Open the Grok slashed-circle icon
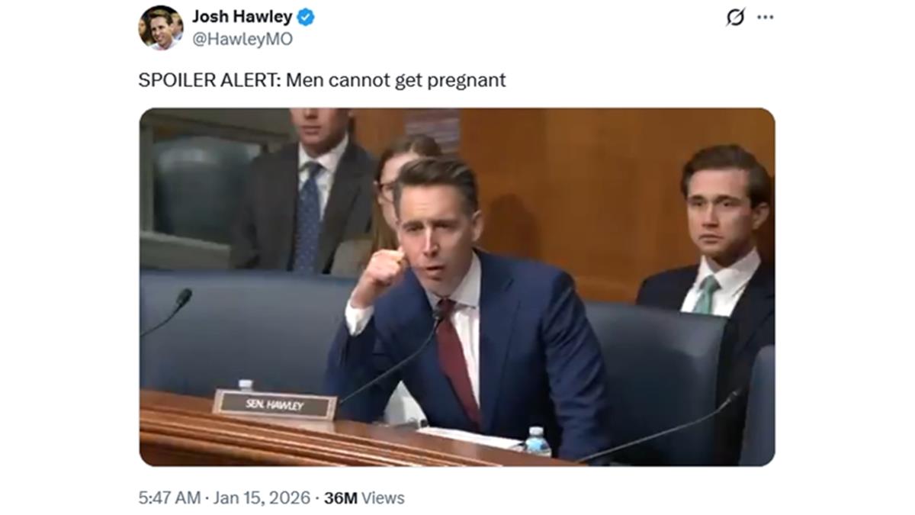This screenshot has height=515, width=915. coord(736,17)
